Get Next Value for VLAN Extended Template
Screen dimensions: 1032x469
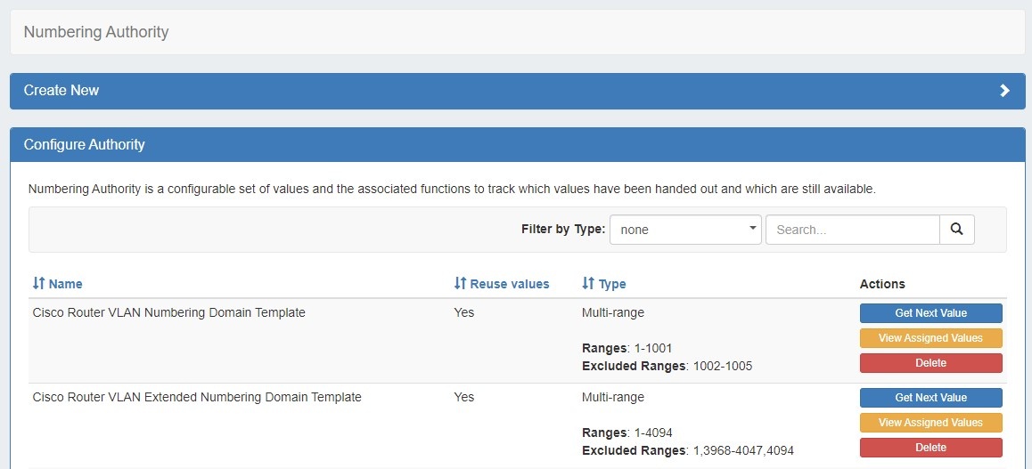(930, 398)
